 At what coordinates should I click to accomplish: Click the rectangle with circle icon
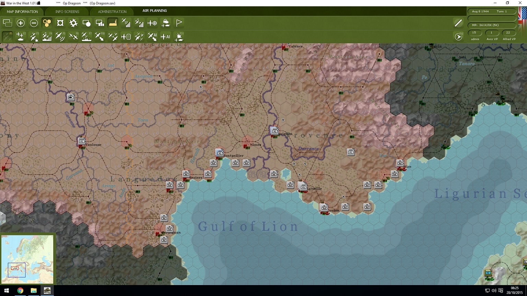click(x=86, y=23)
